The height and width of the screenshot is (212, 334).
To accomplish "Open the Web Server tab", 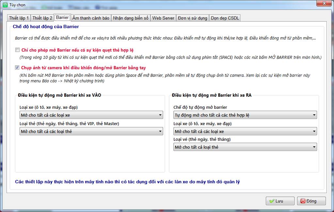I will click(163, 18).
